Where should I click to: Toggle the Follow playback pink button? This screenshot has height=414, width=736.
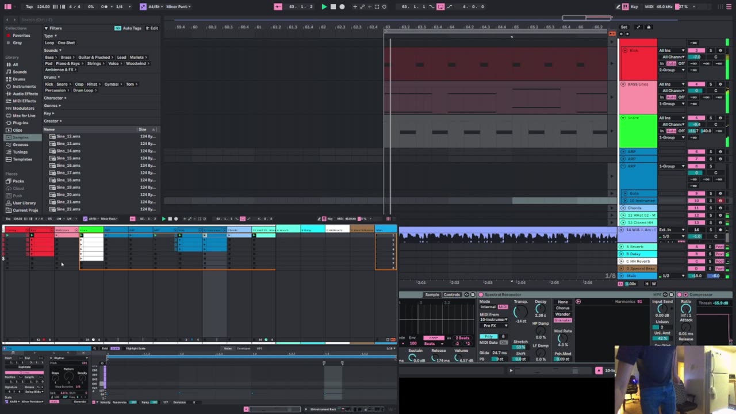pyautogui.click(x=278, y=7)
